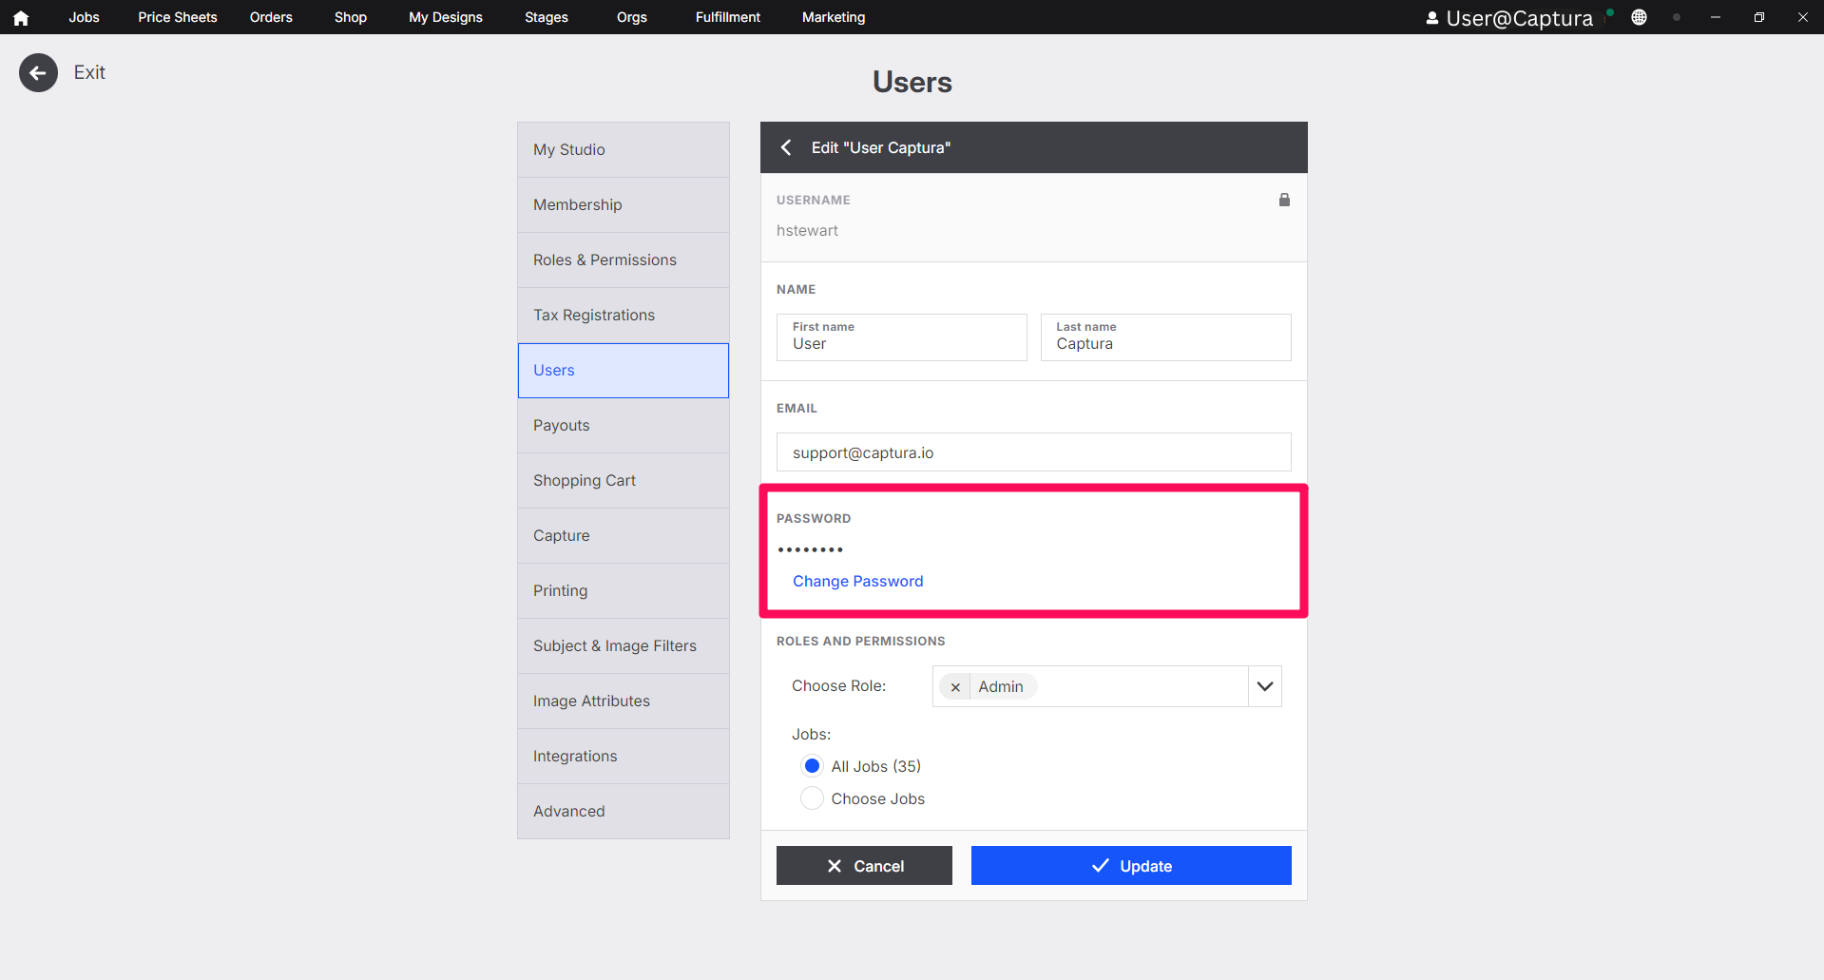The width and height of the screenshot is (1824, 980).
Task: Select the All Jobs (35) radio button
Action: click(x=812, y=765)
